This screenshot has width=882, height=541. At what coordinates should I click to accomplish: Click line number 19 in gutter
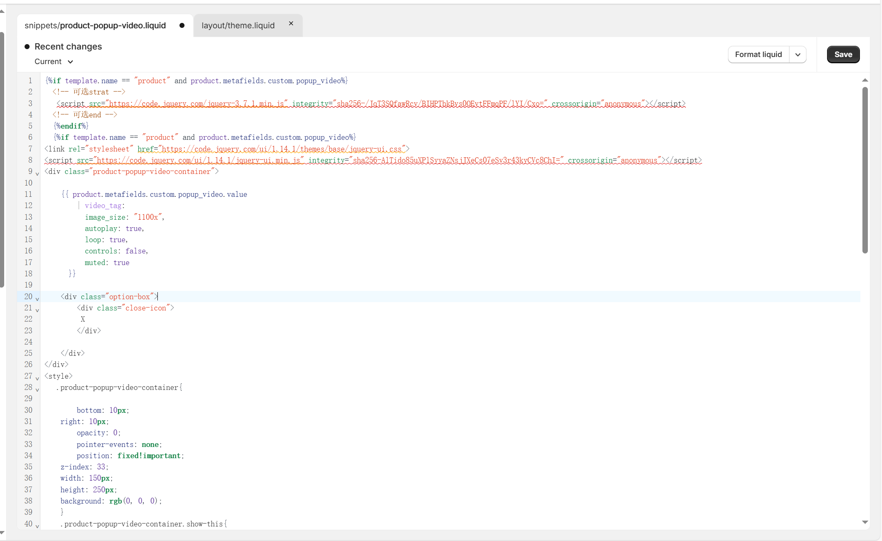28,285
